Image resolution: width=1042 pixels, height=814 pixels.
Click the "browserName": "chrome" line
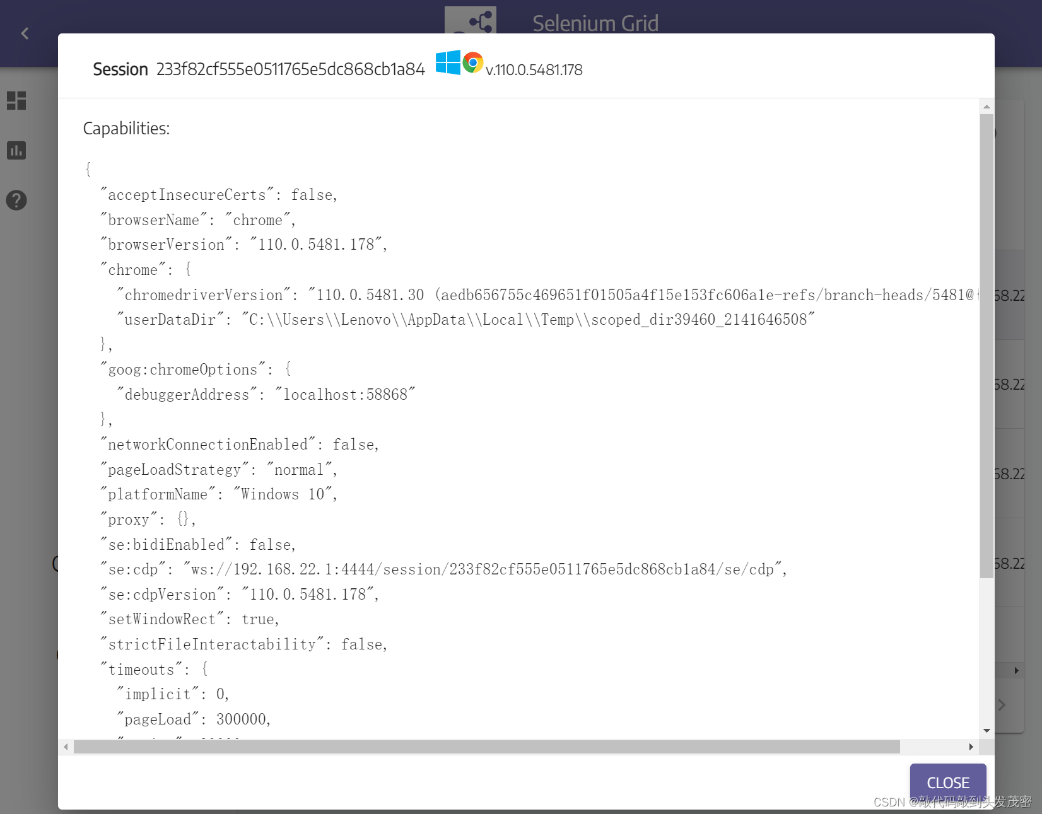[198, 220]
